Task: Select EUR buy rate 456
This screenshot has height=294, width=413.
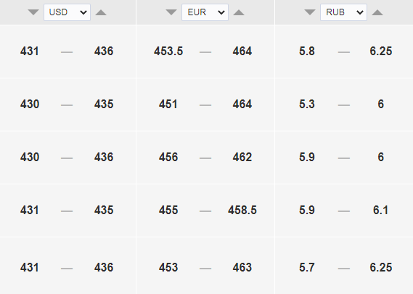Action: click(168, 158)
